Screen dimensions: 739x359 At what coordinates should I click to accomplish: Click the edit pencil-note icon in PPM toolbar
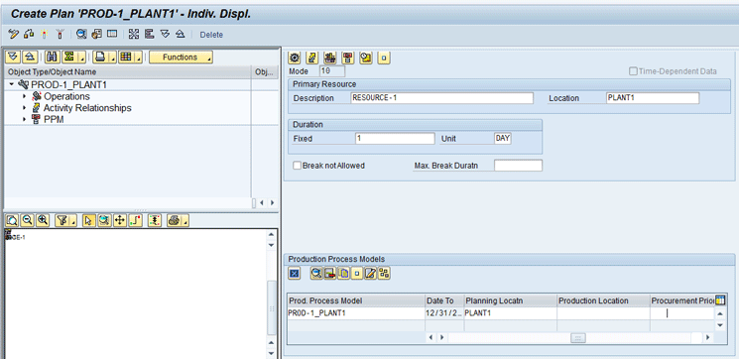(370, 273)
